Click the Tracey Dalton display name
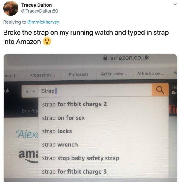This screenshot has width=179, height=182. click(x=36, y=5)
